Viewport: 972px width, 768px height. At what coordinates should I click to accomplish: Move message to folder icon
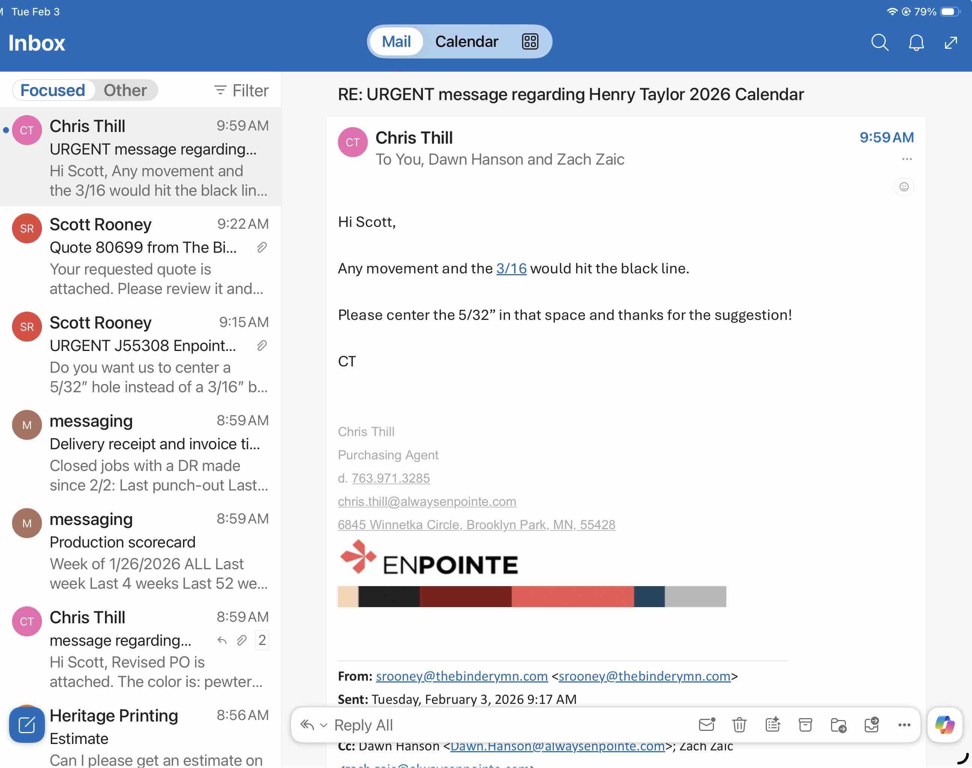tap(838, 725)
